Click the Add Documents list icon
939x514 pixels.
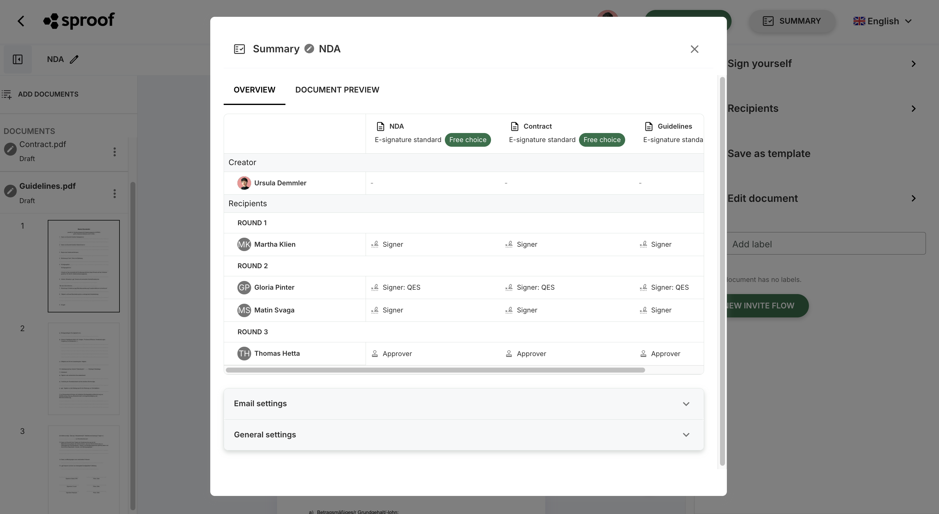(7, 94)
